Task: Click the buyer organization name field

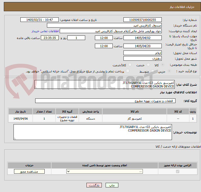Action: pyautogui.click(x=104, y=25)
